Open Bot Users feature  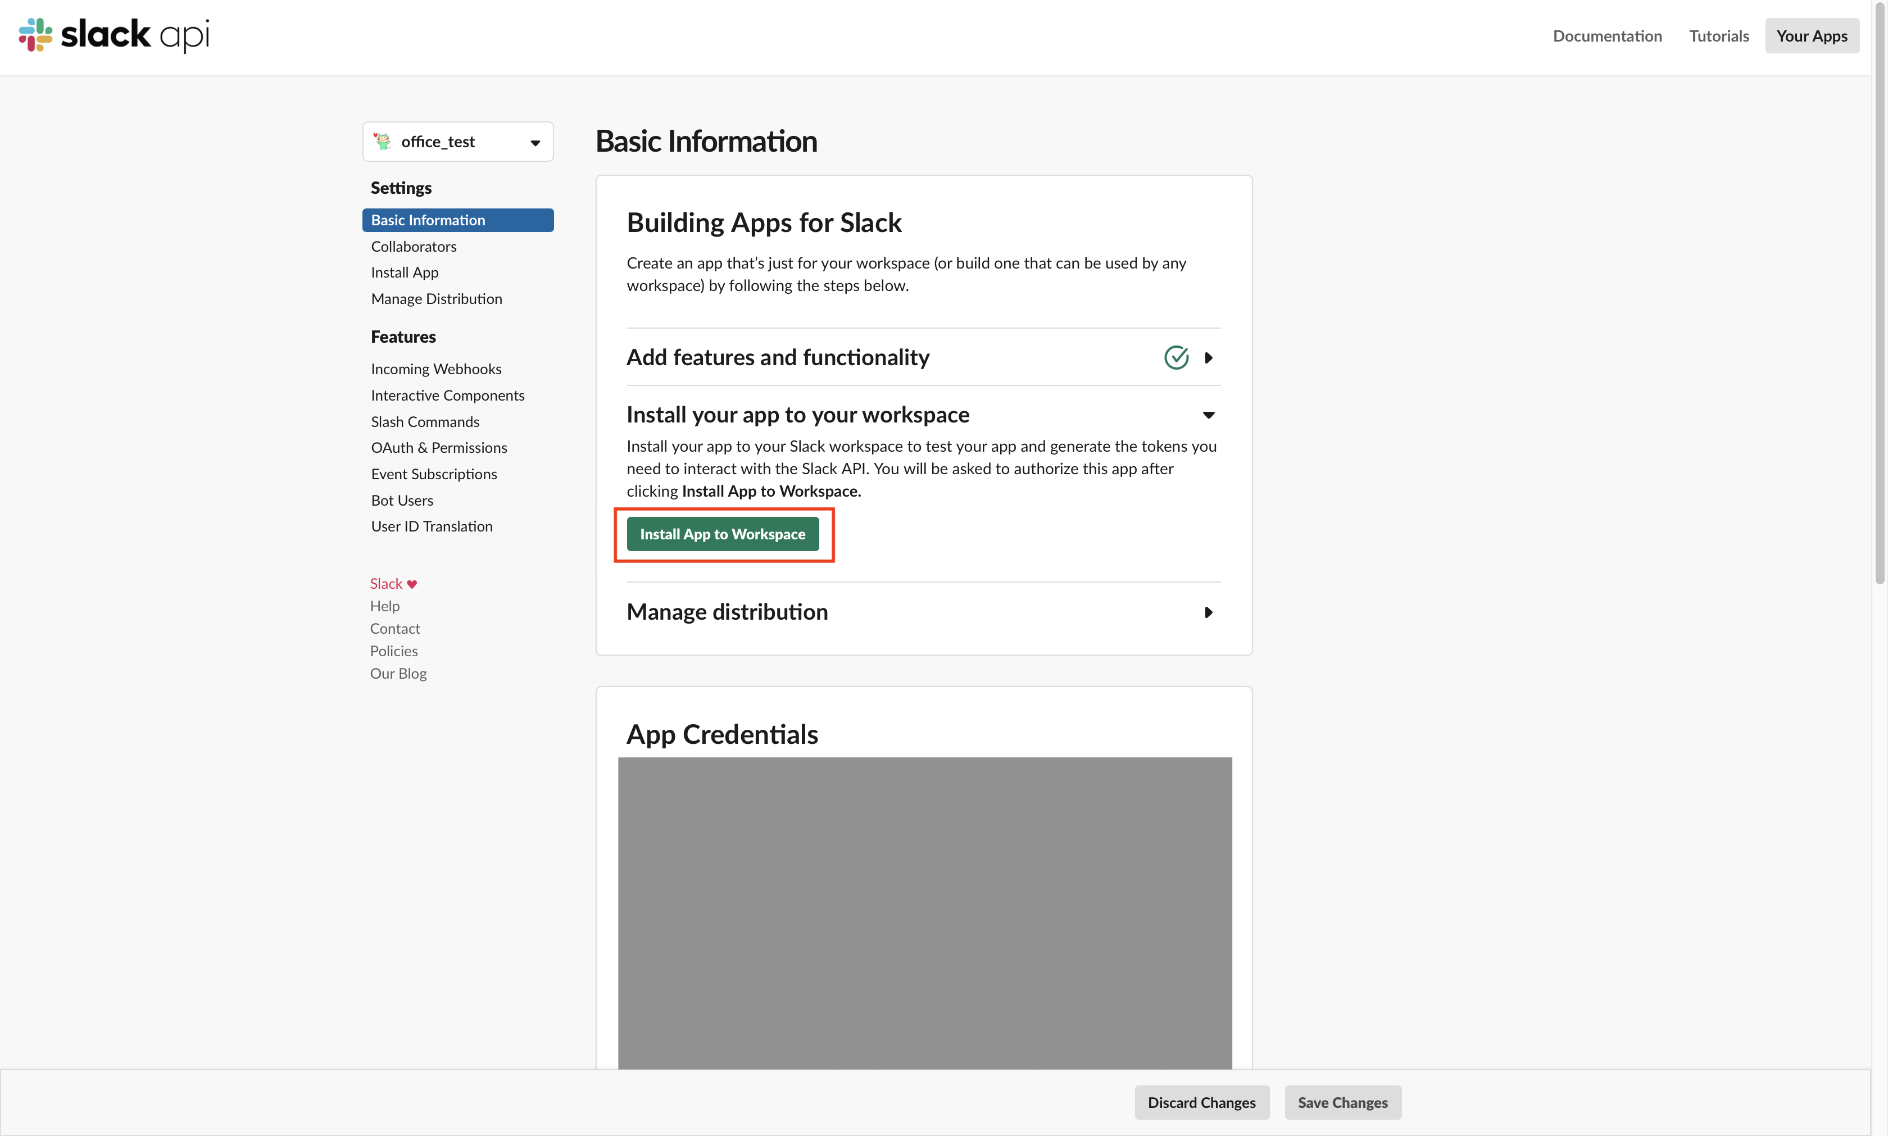(402, 501)
